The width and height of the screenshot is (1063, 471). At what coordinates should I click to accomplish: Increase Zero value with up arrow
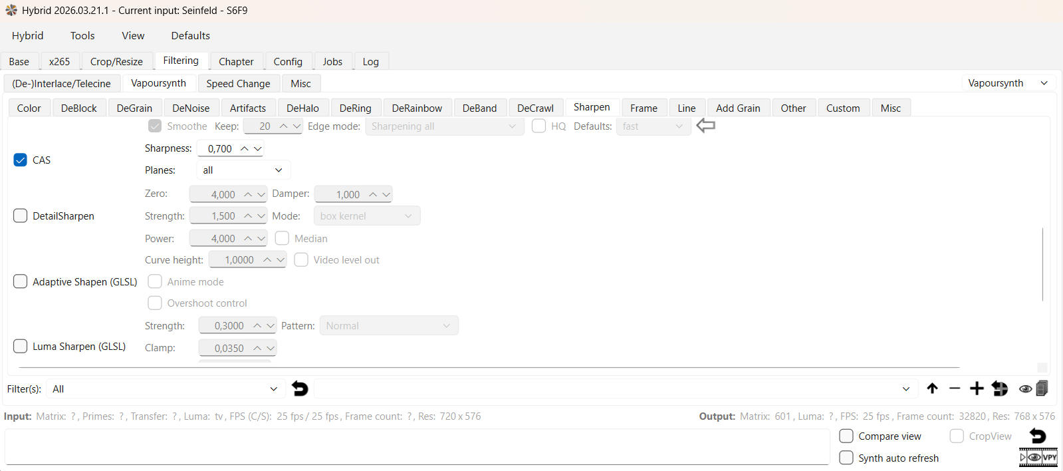pos(248,194)
